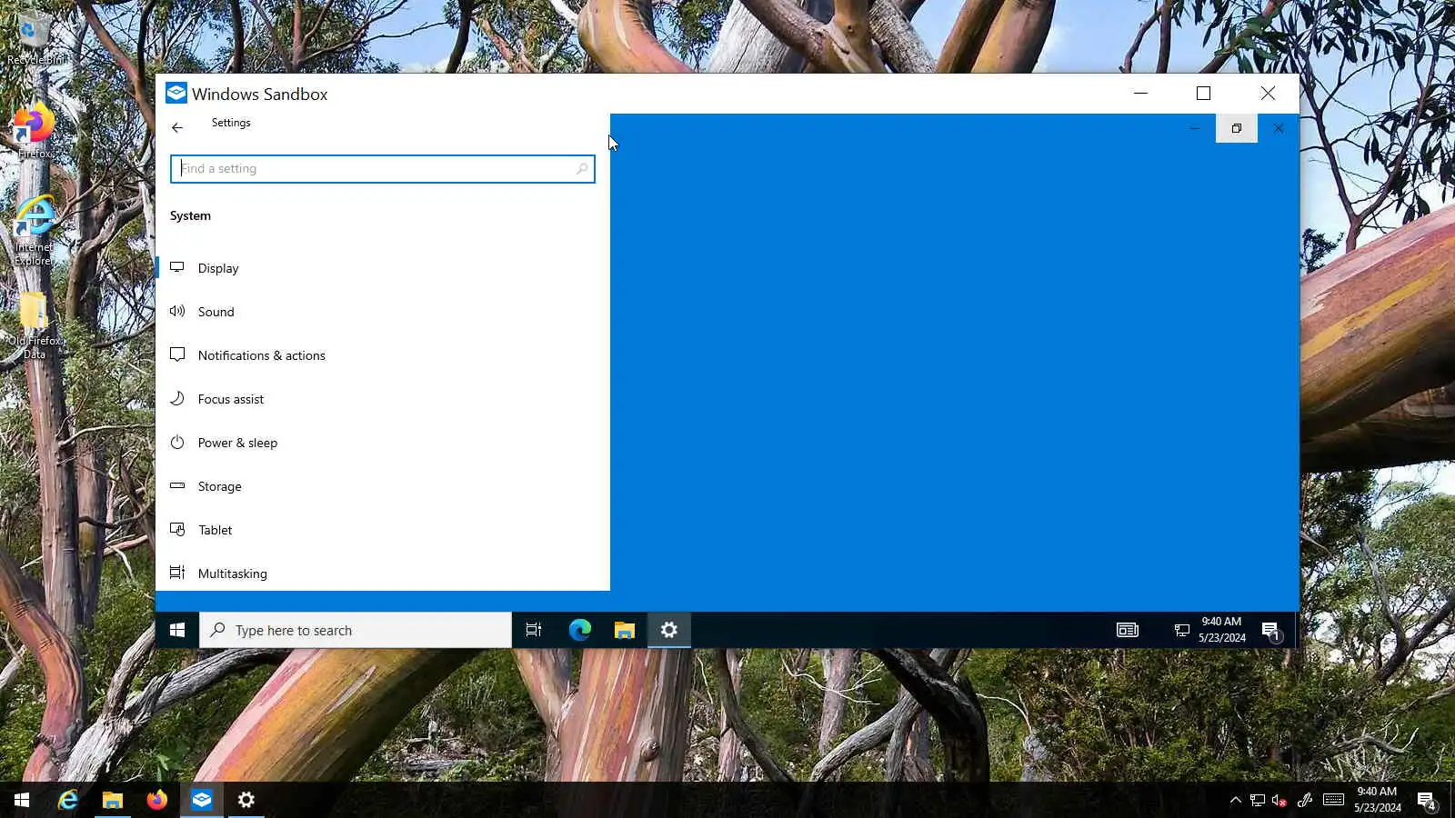Show hidden icons in host system tray
Viewport: 1455px width, 818px height.
tap(1235, 800)
